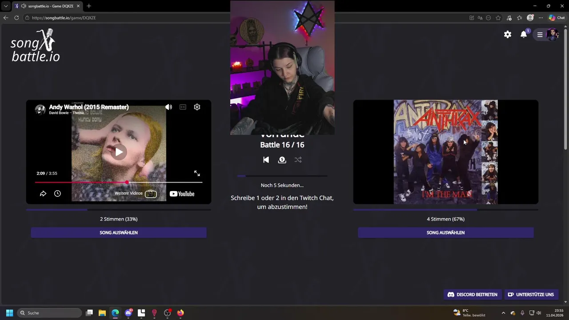
Task: Click Discord Beitreten button
Action: point(472,295)
